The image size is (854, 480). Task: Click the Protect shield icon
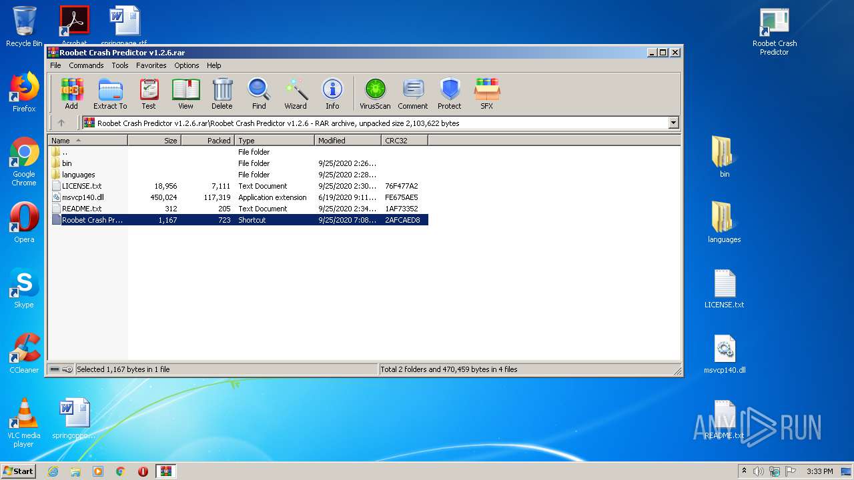(450, 93)
